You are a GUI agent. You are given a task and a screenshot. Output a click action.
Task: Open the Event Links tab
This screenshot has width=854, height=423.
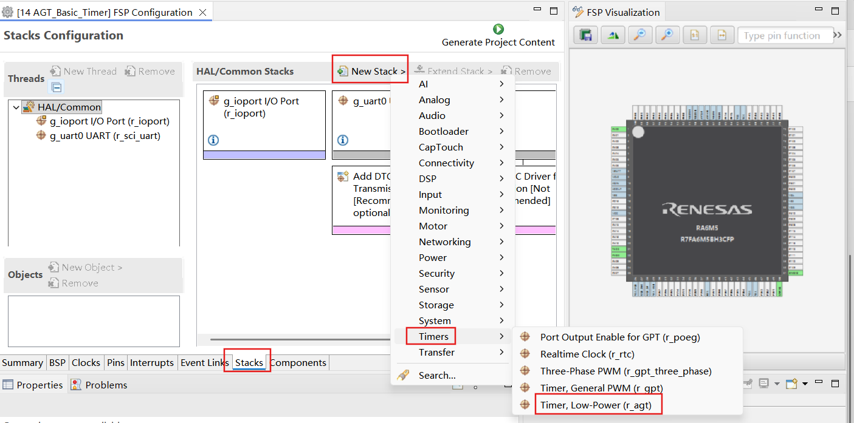(205, 362)
